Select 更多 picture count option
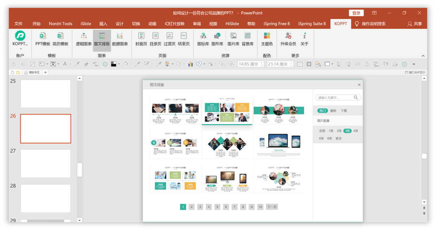436x230 pixels. point(339,138)
